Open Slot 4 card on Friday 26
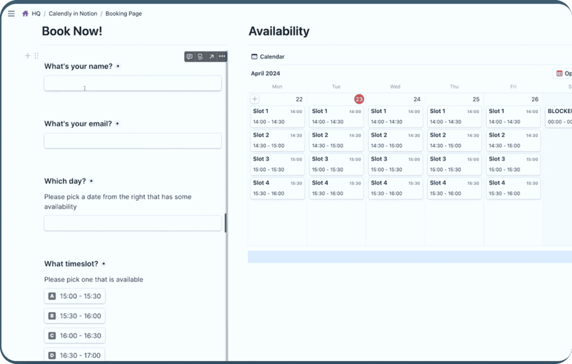 pos(513,188)
